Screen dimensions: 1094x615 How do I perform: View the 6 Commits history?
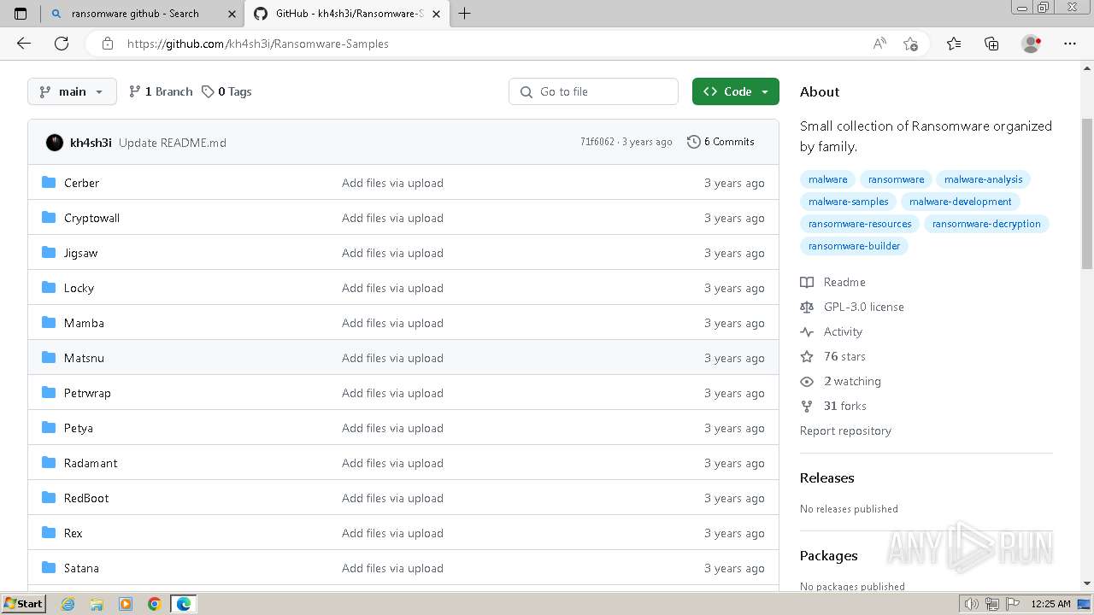point(721,142)
